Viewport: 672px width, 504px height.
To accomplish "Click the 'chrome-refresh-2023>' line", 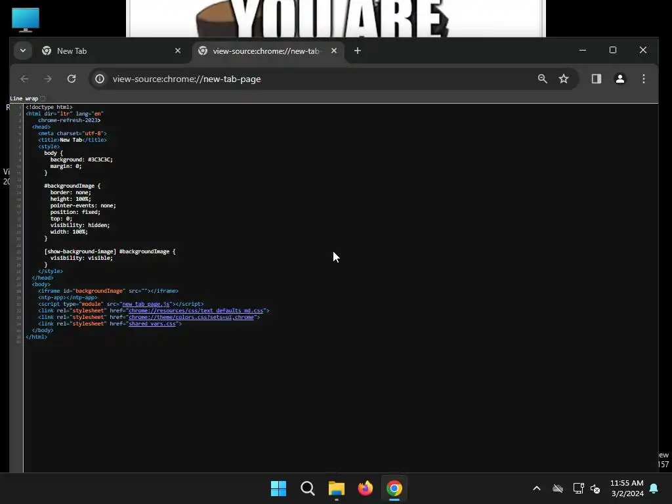I will (69, 120).
